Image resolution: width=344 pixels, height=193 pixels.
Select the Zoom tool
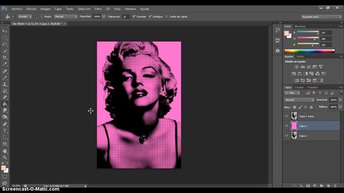tap(5, 157)
